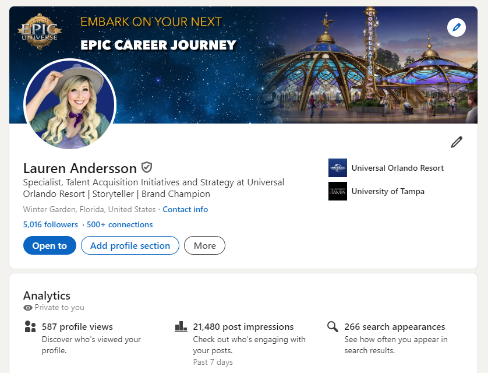488x373 pixels.
Task: Click the profile views people icon
Action: [x=30, y=326]
